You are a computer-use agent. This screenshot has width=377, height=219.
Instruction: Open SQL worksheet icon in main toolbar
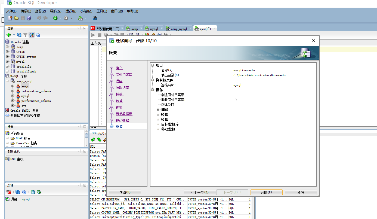(x=81, y=18)
